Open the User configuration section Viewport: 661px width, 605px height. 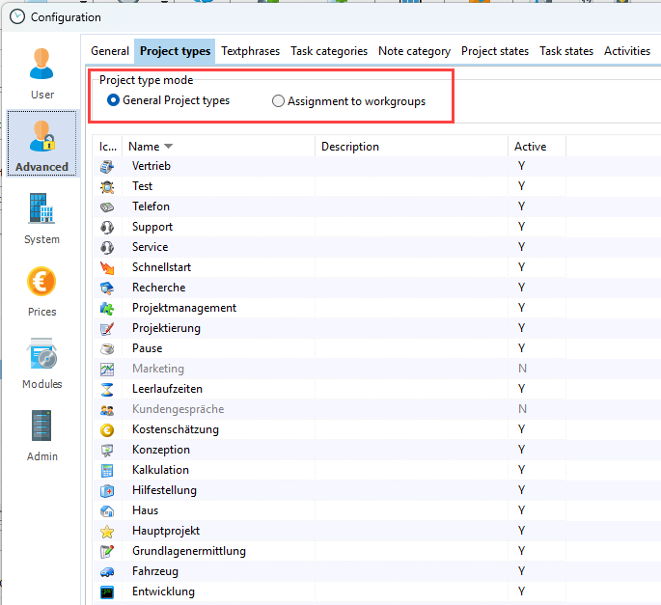41,72
